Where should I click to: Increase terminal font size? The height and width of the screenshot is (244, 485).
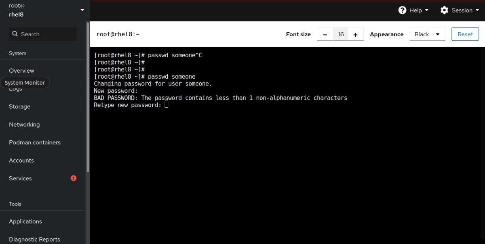tap(356, 34)
